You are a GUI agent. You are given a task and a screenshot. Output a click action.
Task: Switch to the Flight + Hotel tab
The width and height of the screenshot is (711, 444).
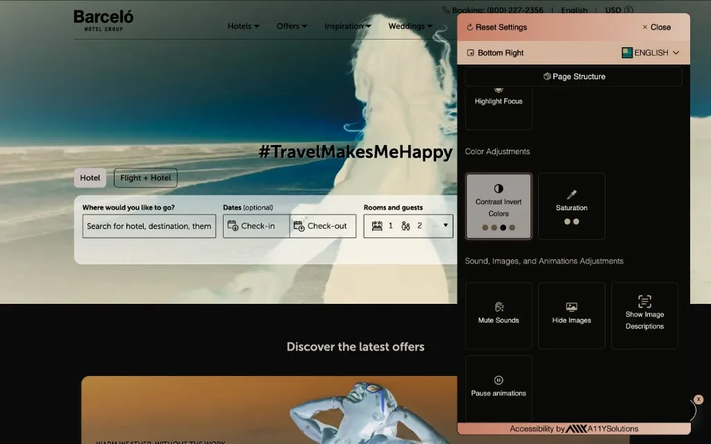[x=146, y=178]
